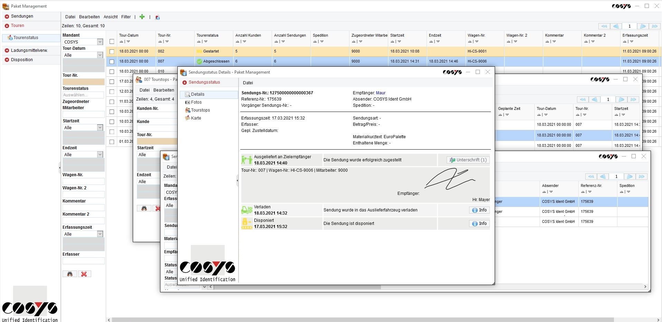Check the checkbox for tour 002 row
The image size is (662, 322).
(x=112, y=51)
